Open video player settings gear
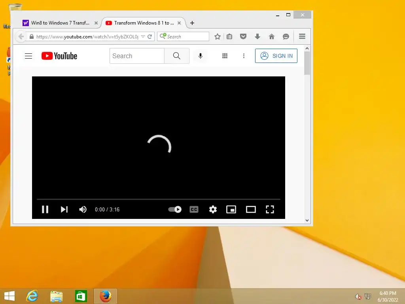 point(213,209)
